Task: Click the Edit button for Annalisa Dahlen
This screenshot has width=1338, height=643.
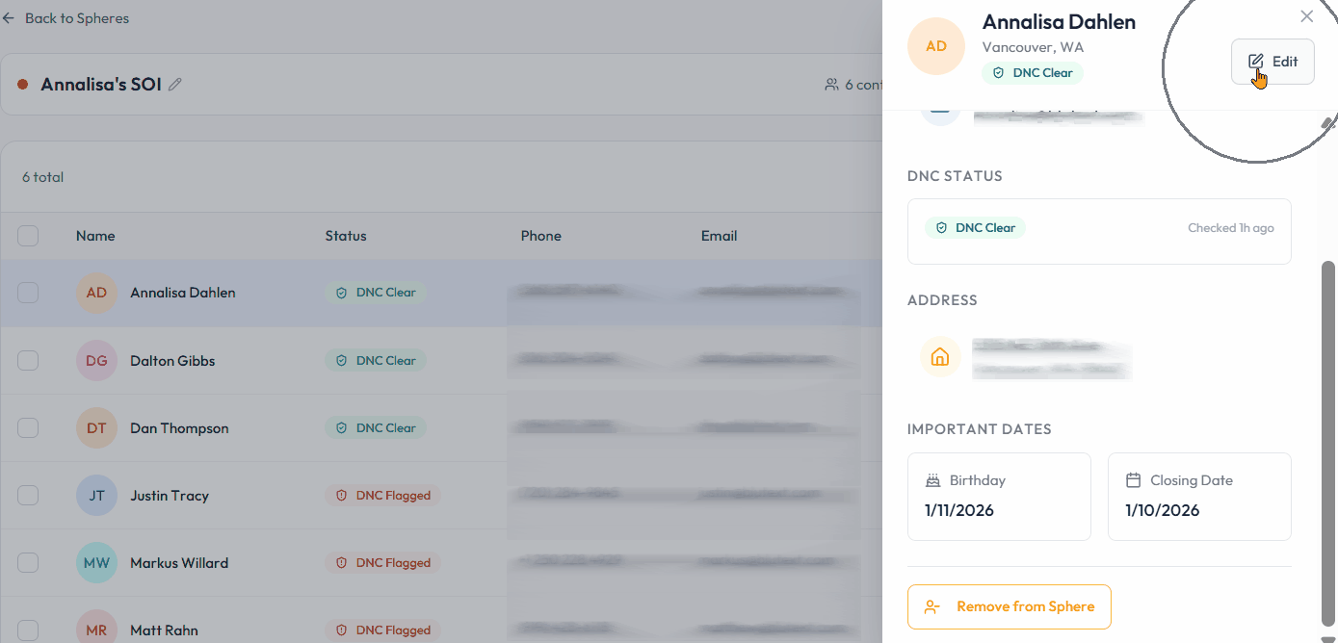Action: click(1272, 62)
